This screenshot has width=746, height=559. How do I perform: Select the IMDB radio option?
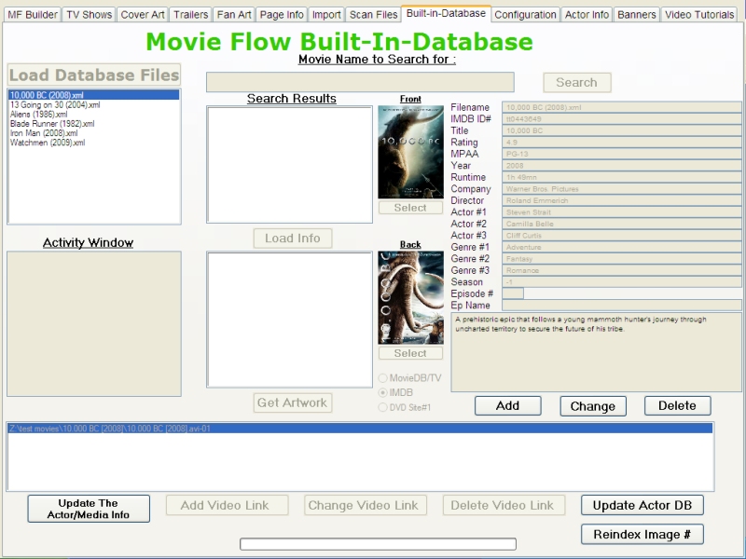point(383,393)
